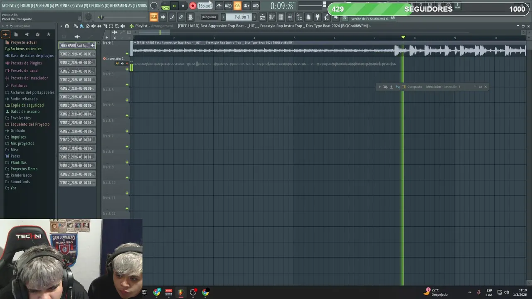Toggle the metronome icon

coord(219,6)
